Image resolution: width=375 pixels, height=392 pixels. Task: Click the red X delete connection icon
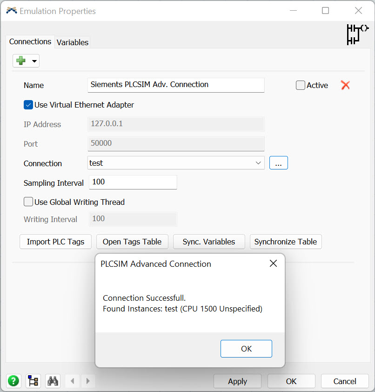pos(345,85)
